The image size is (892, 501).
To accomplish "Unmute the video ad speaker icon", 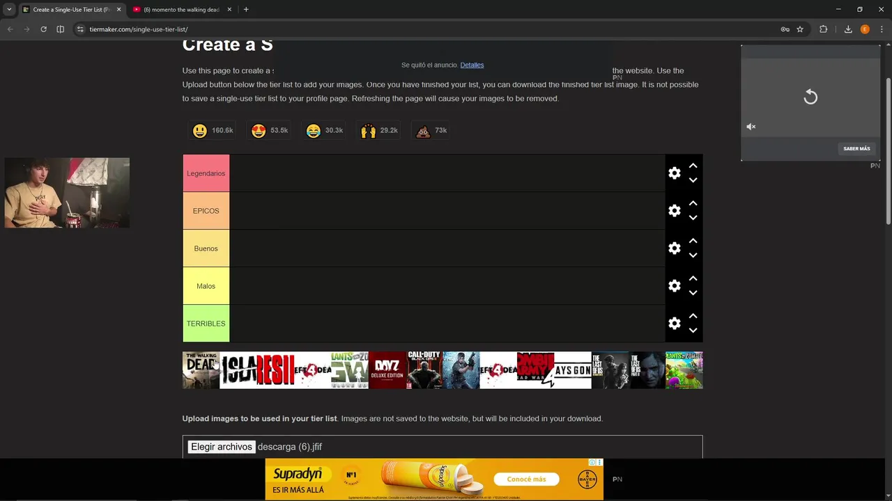I will [x=751, y=127].
